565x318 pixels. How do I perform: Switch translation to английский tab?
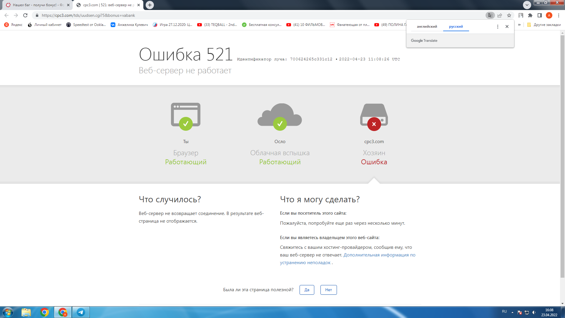coord(427,26)
